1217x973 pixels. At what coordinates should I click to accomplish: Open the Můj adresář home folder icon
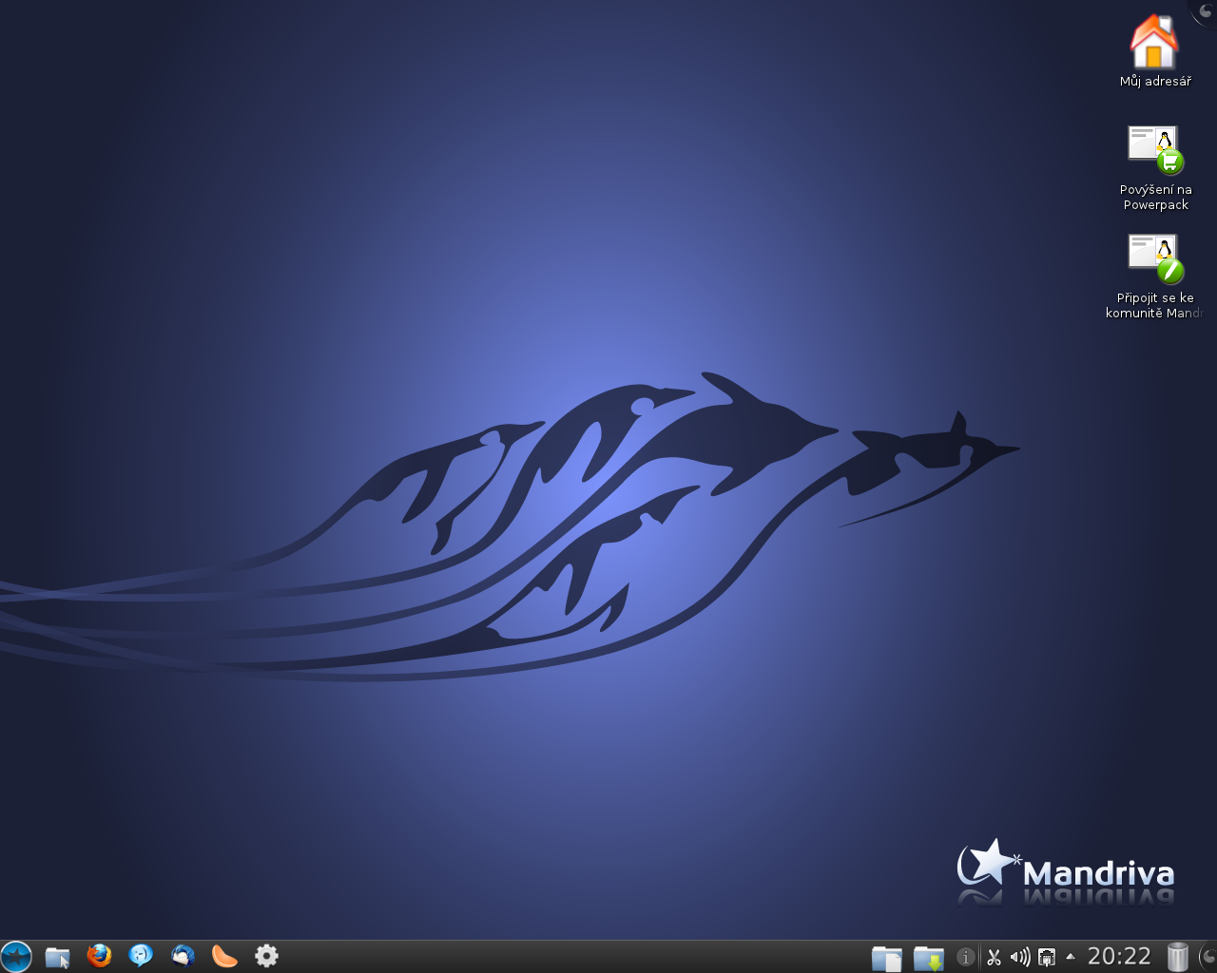click(x=1154, y=40)
